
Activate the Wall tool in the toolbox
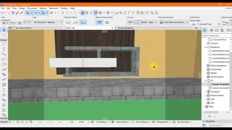click(4, 44)
